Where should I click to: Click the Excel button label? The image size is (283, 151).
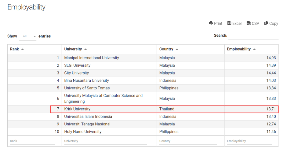(x=237, y=24)
